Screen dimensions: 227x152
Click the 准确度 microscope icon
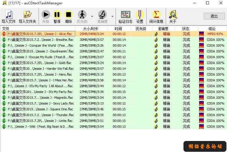[102, 14]
